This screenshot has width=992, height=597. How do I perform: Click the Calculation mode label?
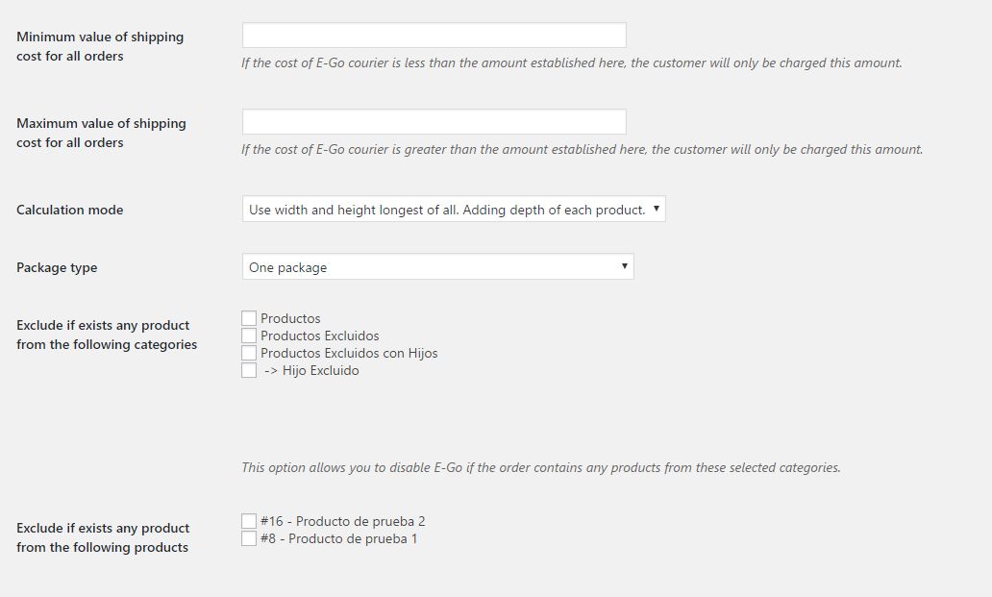[x=69, y=210]
